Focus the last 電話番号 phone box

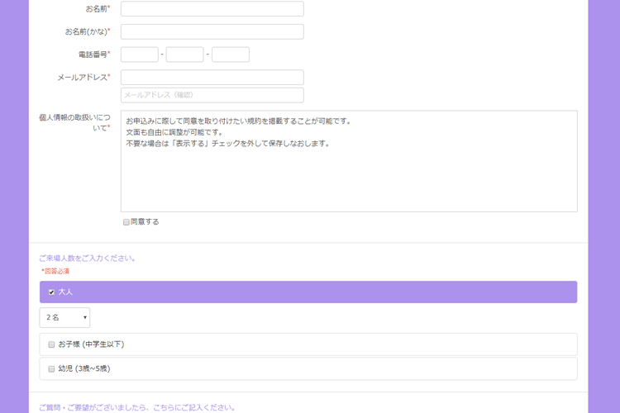[230, 55]
